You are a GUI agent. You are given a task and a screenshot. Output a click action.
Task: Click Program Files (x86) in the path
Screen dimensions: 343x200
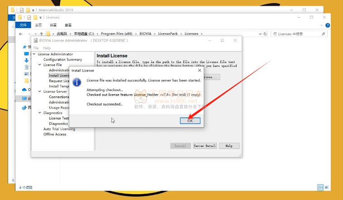117,33
